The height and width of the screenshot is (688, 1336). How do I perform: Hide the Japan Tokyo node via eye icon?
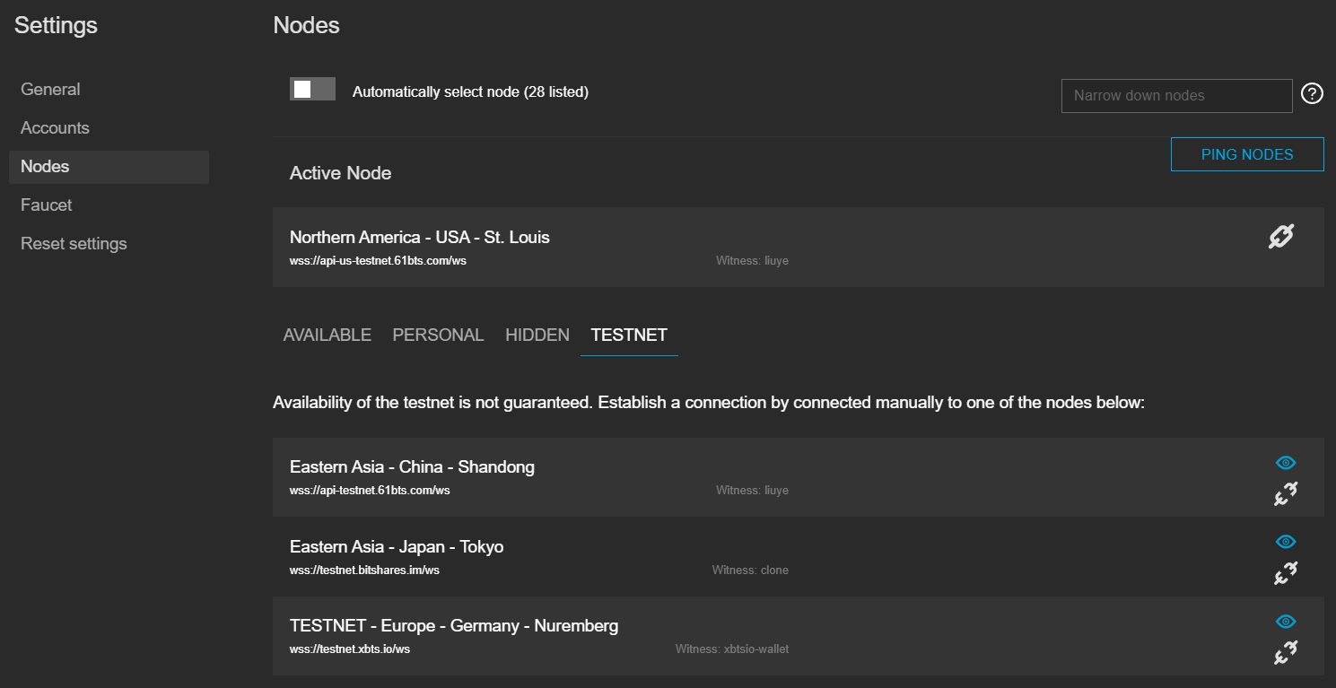tap(1286, 542)
